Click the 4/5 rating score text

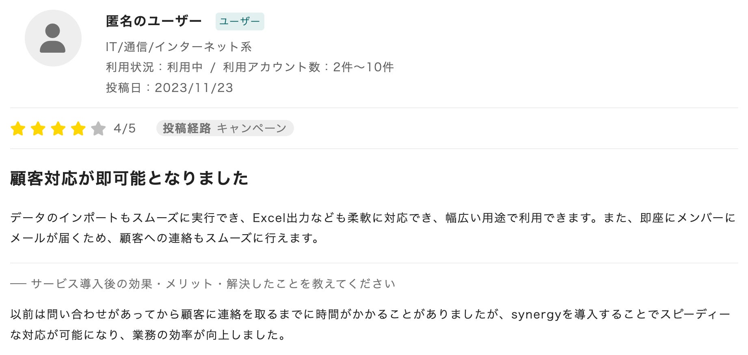tap(125, 128)
